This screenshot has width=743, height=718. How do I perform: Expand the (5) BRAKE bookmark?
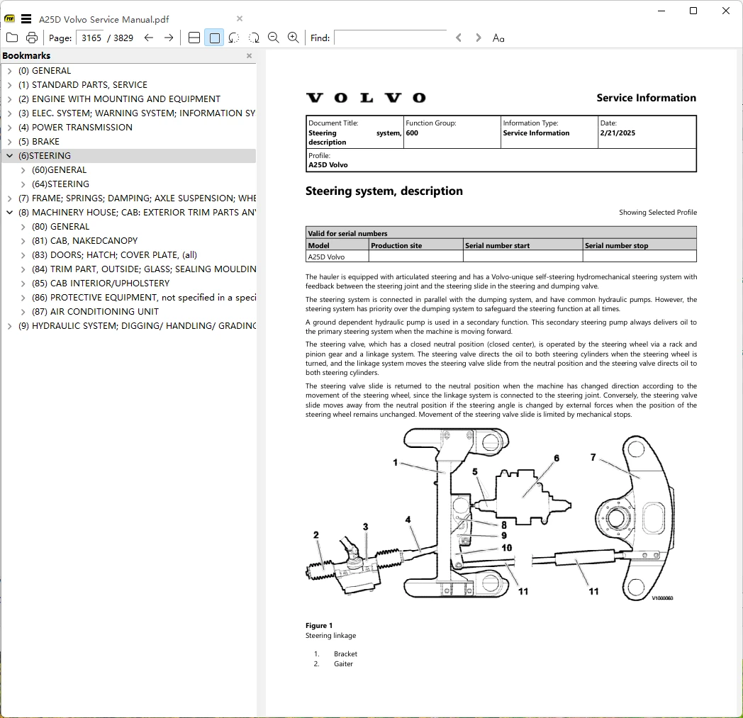[9, 142]
